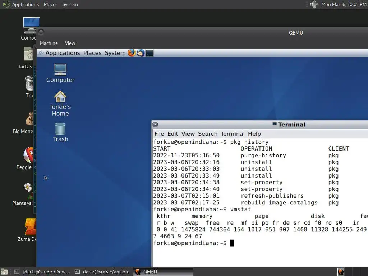Click the 'rebuild-image-catalogs' operation entry
The image size is (368, 276).
pyautogui.click(x=279, y=203)
